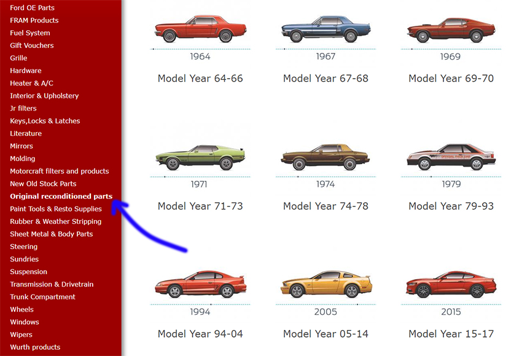Select Rubber & Weather Stripping category
522x356 pixels.
point(55,221)
